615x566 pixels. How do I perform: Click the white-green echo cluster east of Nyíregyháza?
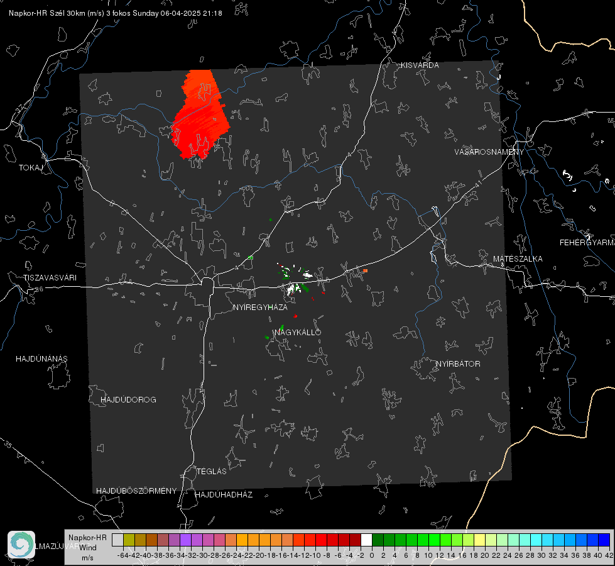click(295, 280)
